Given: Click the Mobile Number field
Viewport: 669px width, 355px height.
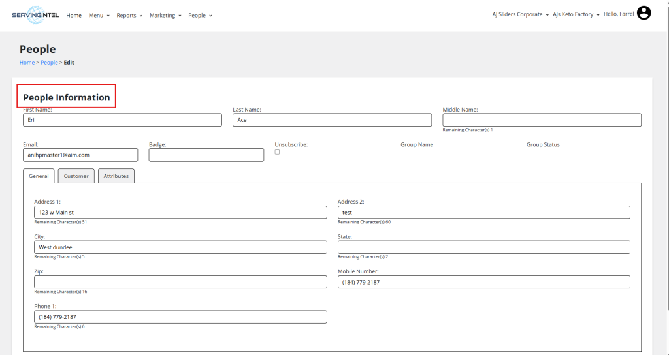Looking at the screenshot, I should pyautogui.click(x=483, y=282).
